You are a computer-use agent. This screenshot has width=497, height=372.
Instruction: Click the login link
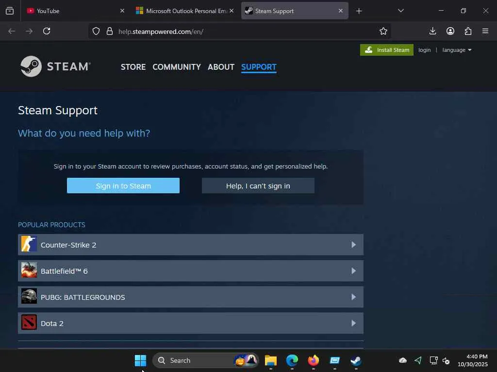click(424, 50)
